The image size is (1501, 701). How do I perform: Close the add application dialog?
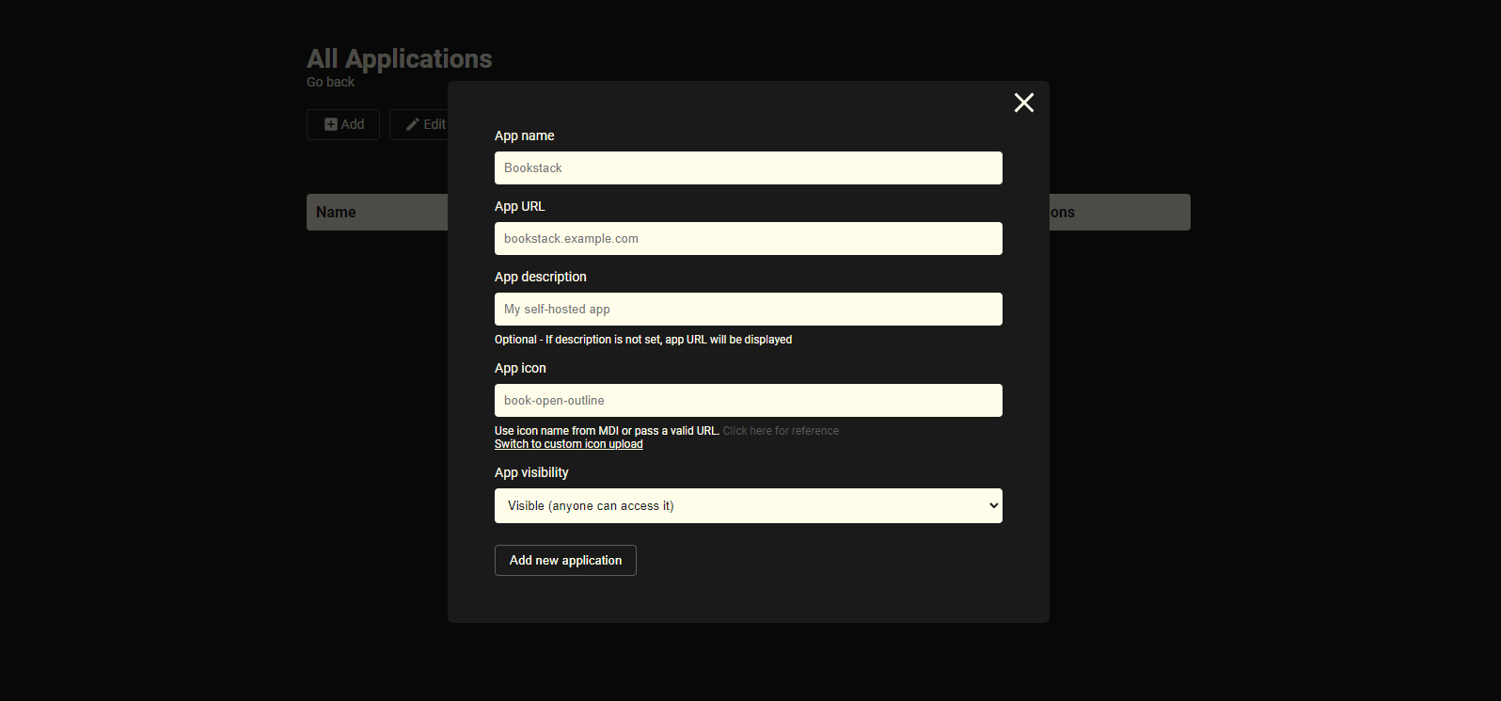[x=1024, y=103]
